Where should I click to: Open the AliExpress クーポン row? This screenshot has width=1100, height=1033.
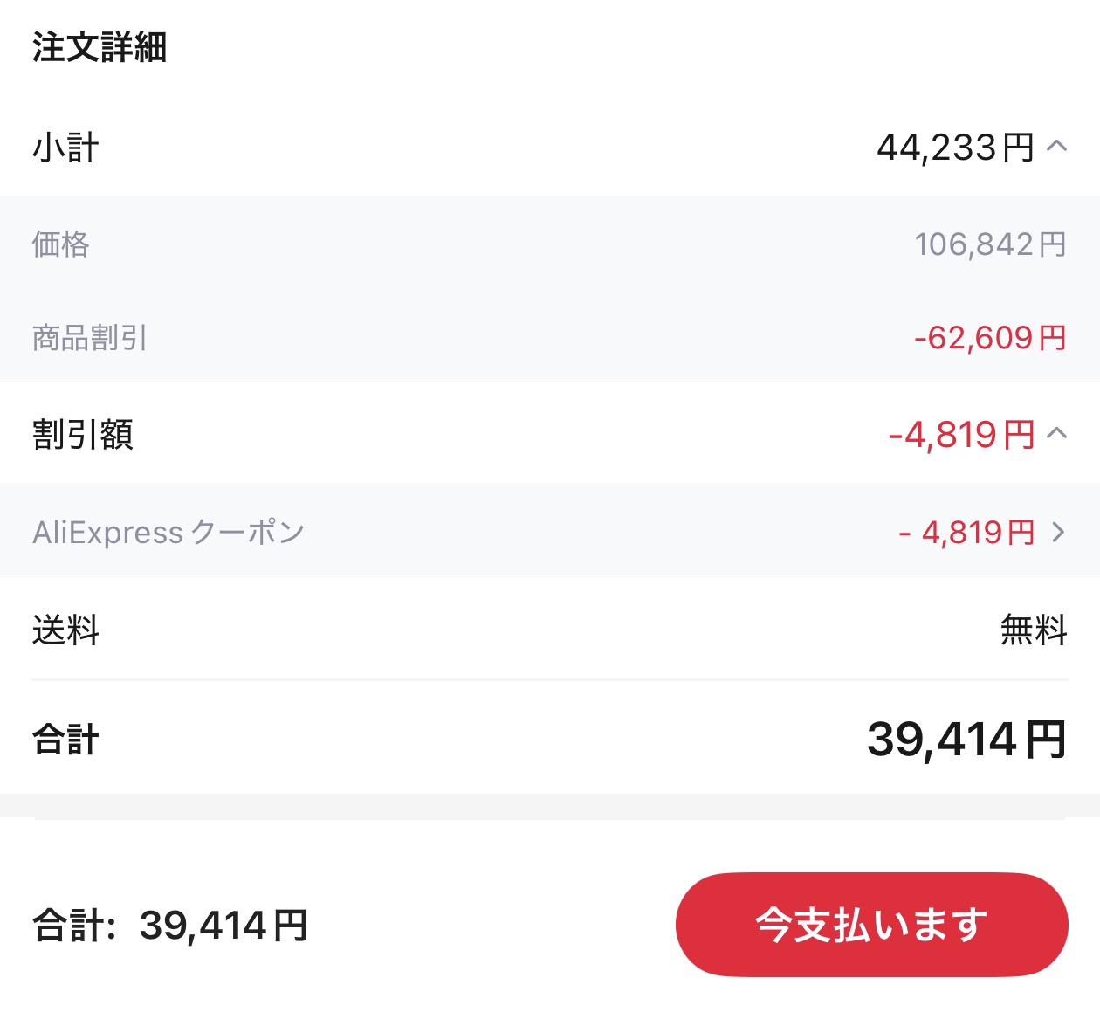(550, 532)
